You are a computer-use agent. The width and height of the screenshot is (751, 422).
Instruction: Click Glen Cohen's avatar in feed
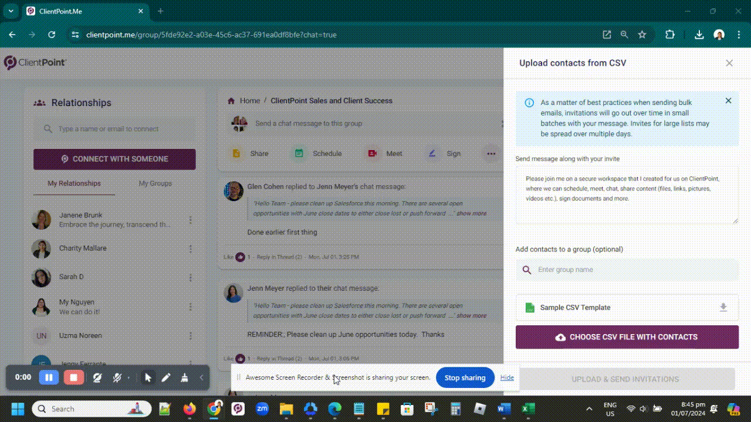tap(234, 191)
